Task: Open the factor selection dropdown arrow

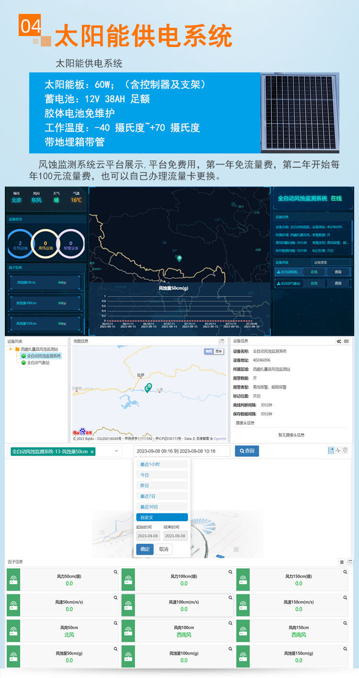Action: (x=116, y=452)
